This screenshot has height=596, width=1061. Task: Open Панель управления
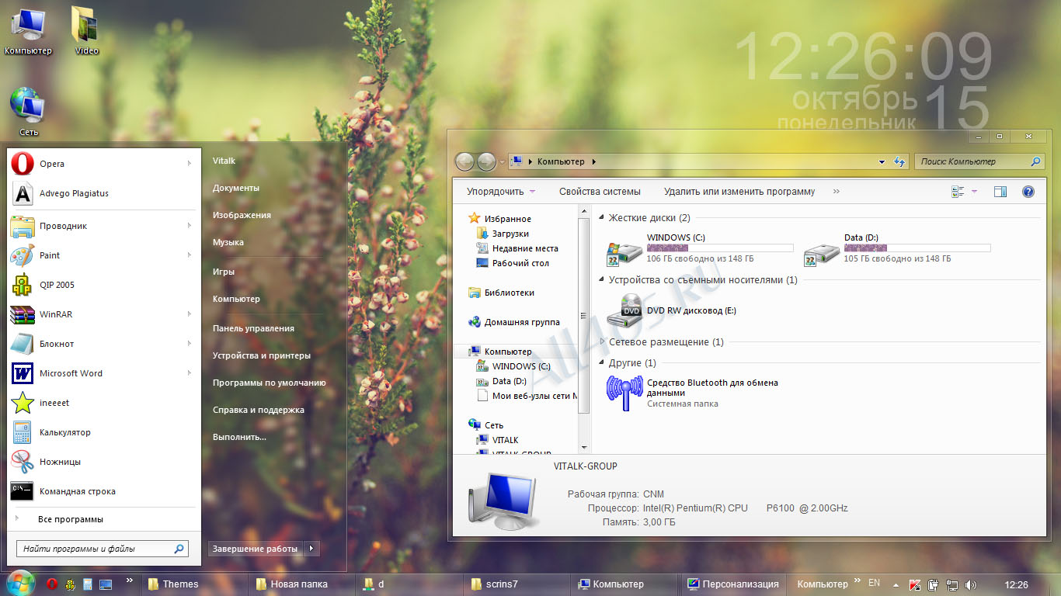[253, 328]
